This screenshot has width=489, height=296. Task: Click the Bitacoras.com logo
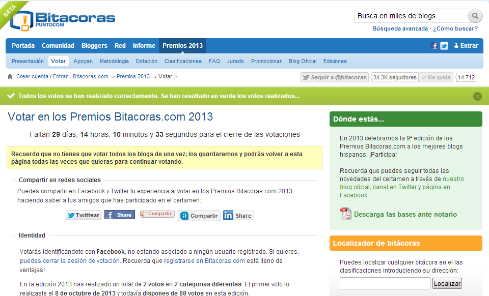pos(62,20)
